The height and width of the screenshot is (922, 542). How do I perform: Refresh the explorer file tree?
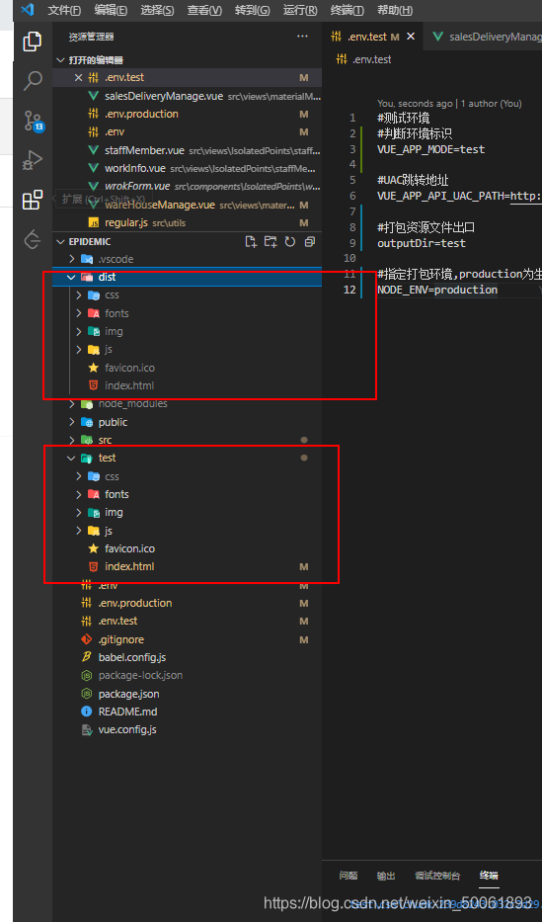coord(289,242)
